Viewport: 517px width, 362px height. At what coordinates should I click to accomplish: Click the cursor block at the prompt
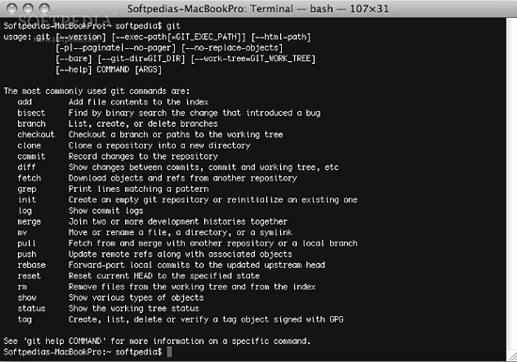[x=169, y=352]
